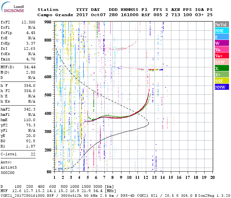Viewport: 231px width, 198px height.
Task: Click the CGK21_2017280161000.RSF file name
Action: pos(27,195)
